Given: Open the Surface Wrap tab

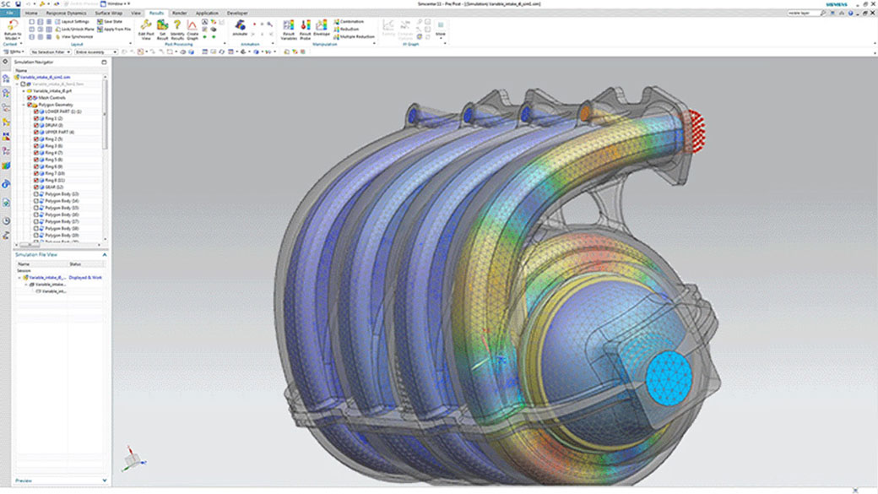Looking at the screenshot, I should 109,13.
